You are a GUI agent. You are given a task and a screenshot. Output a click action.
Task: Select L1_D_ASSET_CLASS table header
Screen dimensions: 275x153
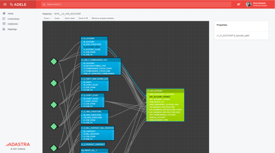point(92,95)
